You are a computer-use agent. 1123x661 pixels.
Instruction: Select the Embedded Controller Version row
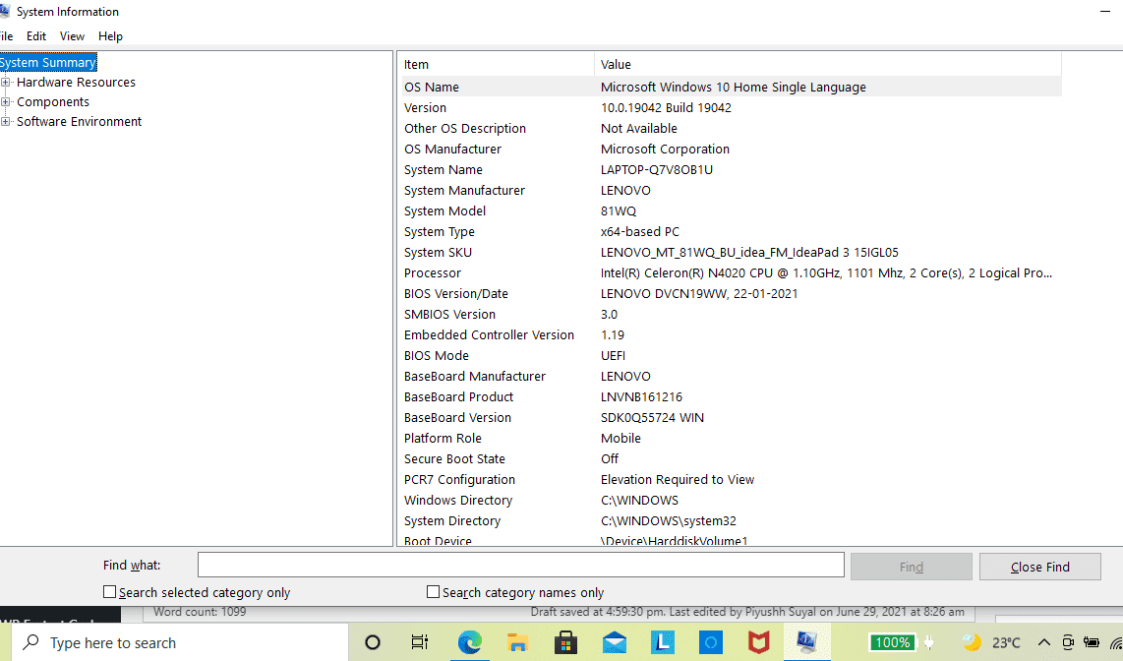click(x=732, y=335)
